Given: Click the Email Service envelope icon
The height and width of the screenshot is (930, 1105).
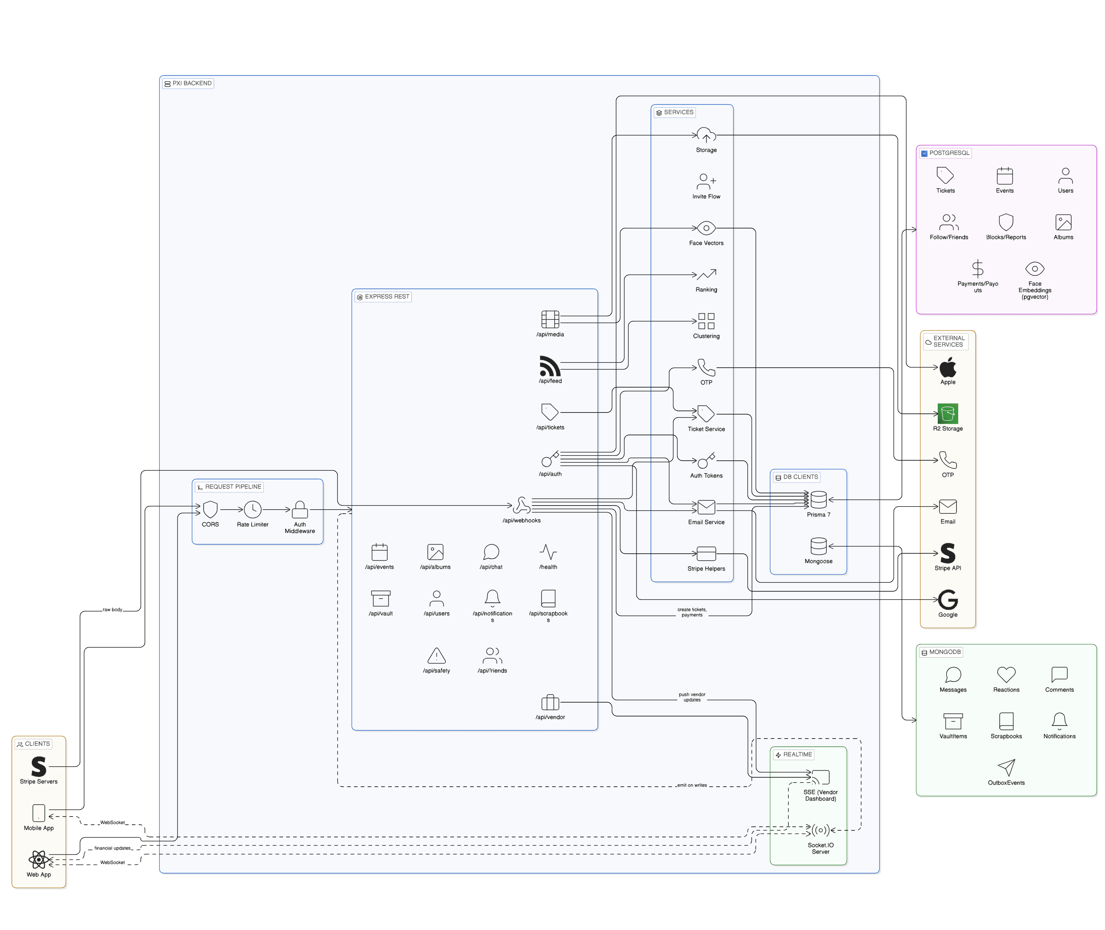Looking at the screenshot, I should click(706, 507).
